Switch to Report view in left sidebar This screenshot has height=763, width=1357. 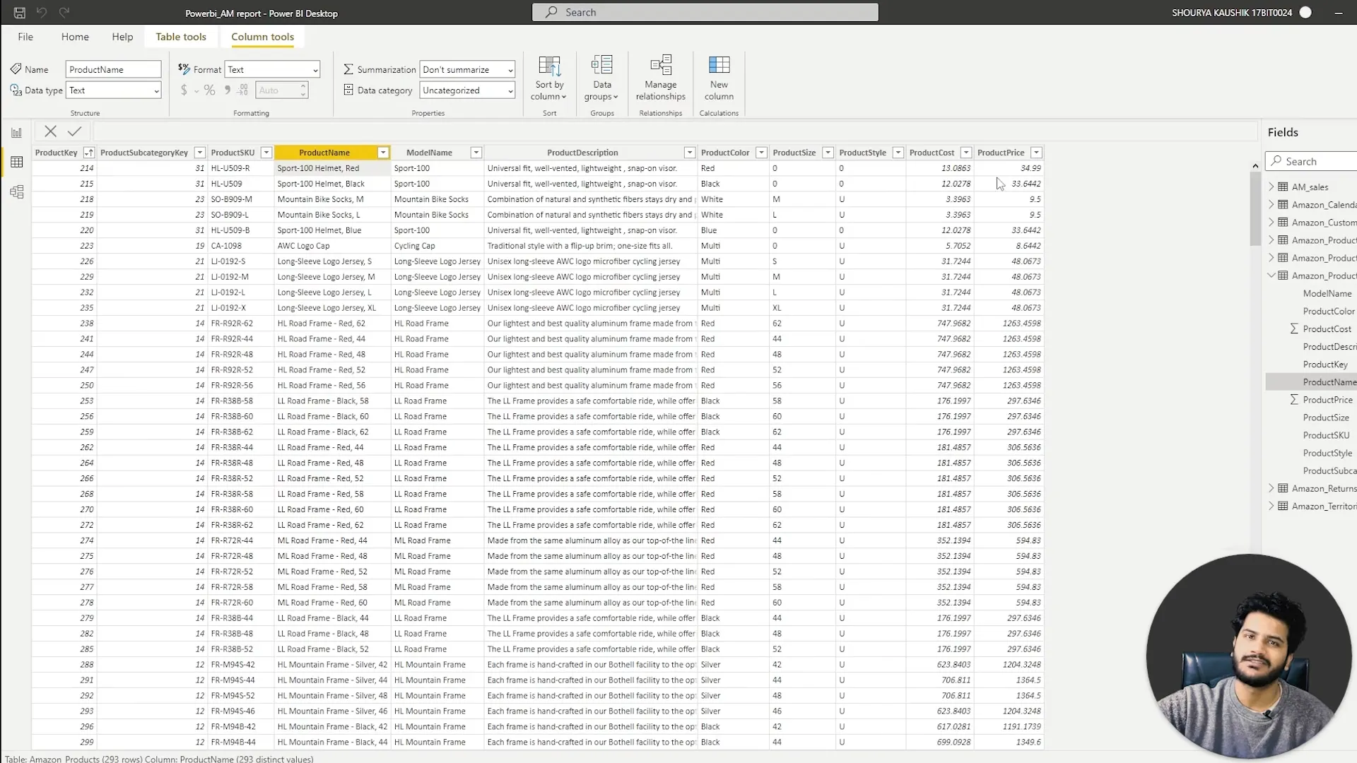pos(16,133)
